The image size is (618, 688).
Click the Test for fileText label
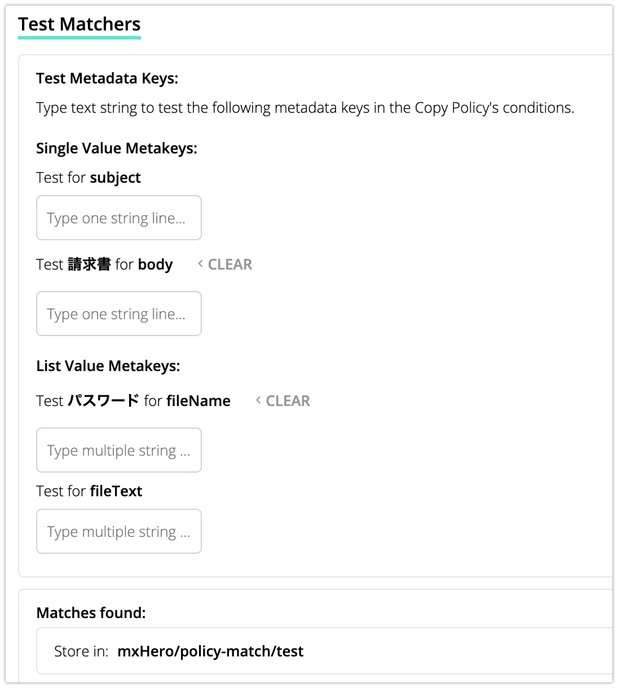click(x=89, y=491)
